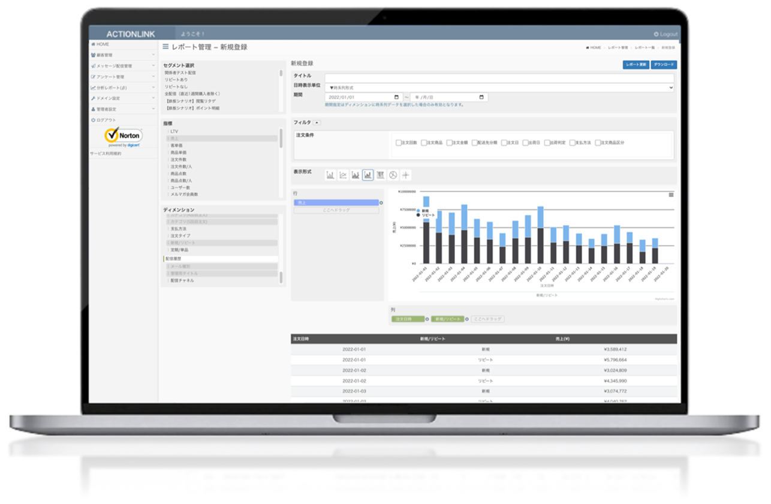
Task: Open the start date calendar picker
Action: pos(396,97)
